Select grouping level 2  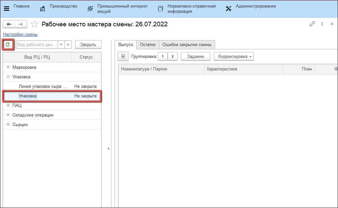pos(172,57)
